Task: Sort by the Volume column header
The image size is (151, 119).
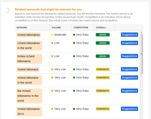Action: (x=56, y=28)
